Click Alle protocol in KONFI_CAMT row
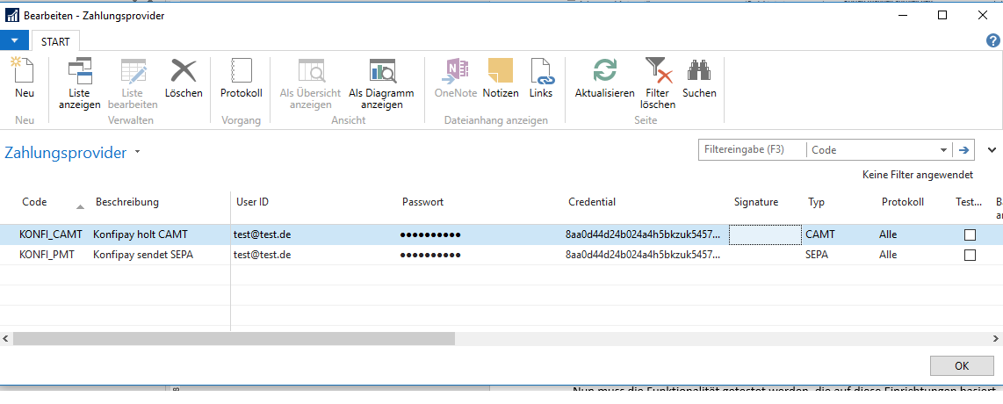This screenshot has height=404, width=1003. (x=888, y=234)
